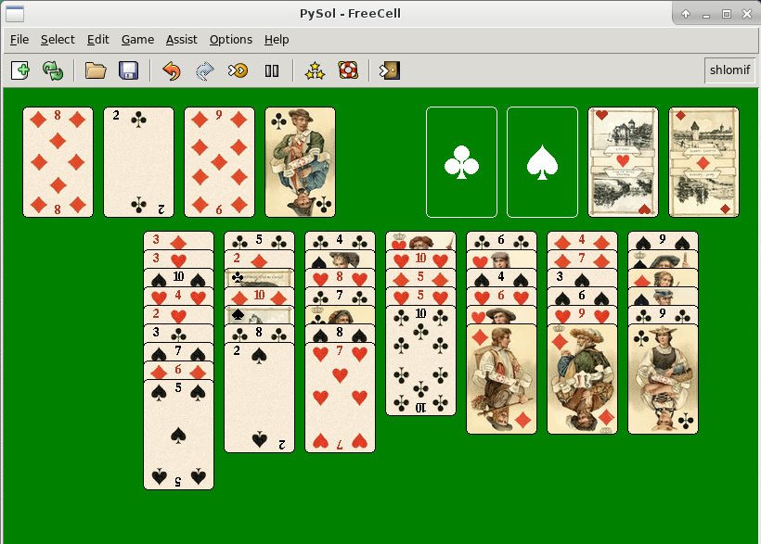Open the Game menu
Screen dimensions: 761x544
(138, 39)
